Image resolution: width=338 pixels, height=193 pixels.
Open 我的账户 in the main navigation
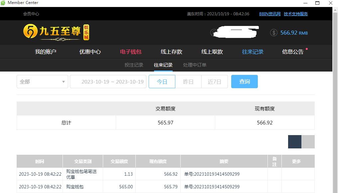[46, 52]
